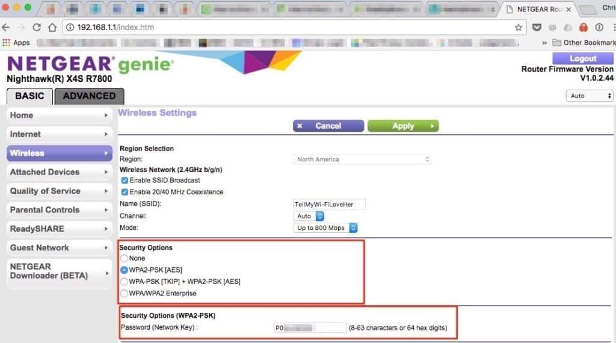The width and height of the screenshot is (616, 343).
Task: Click the Logout button
Action: click(582, 58)
